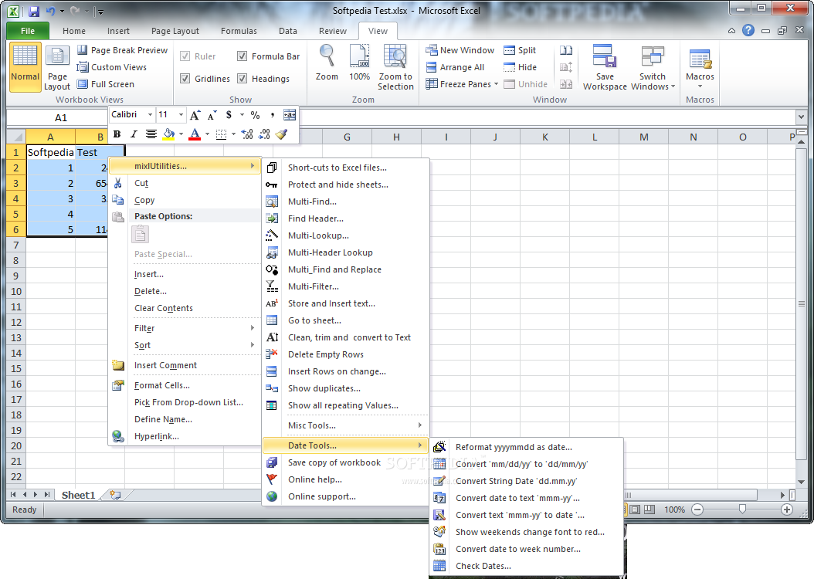
Task: Apply percent style from the mini toolbar
Action: point(255,115)
